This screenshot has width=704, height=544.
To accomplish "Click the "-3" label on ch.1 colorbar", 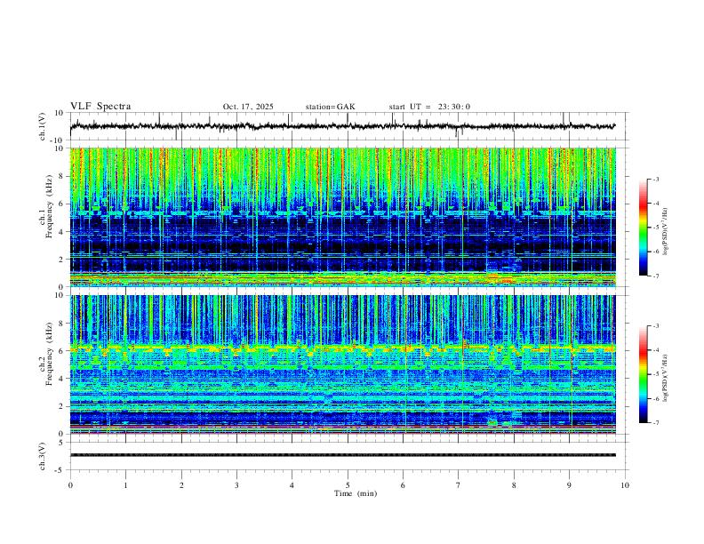I will pyautogui.click(x=656, y=179).
